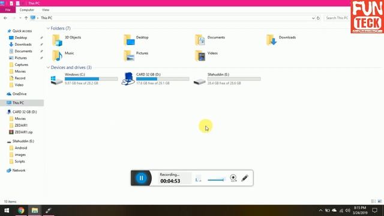The height and width of the screenshot is (216, 384).
Task: Open the Windows Start menu
Action: 7,211
